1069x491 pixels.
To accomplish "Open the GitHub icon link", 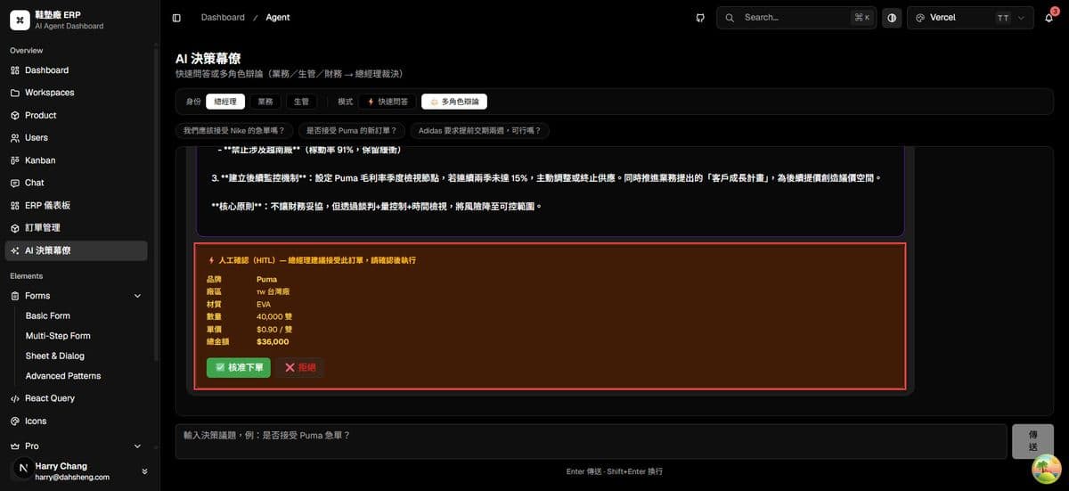I will point(701,18).
